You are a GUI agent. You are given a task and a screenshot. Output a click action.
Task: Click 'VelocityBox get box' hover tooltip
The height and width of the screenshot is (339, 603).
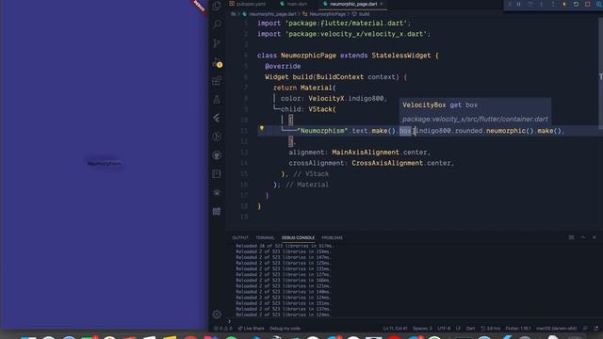pos(440,105)
